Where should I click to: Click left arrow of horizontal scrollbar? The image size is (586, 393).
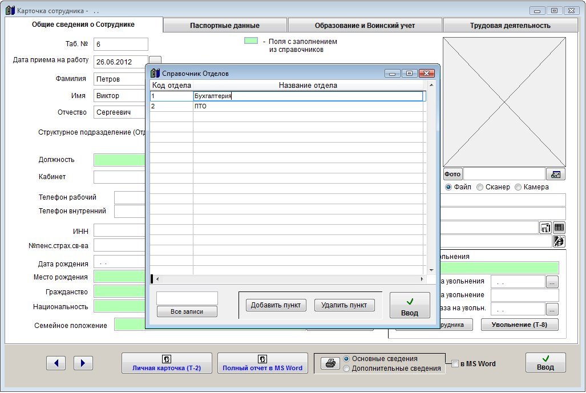click(157, 279)
